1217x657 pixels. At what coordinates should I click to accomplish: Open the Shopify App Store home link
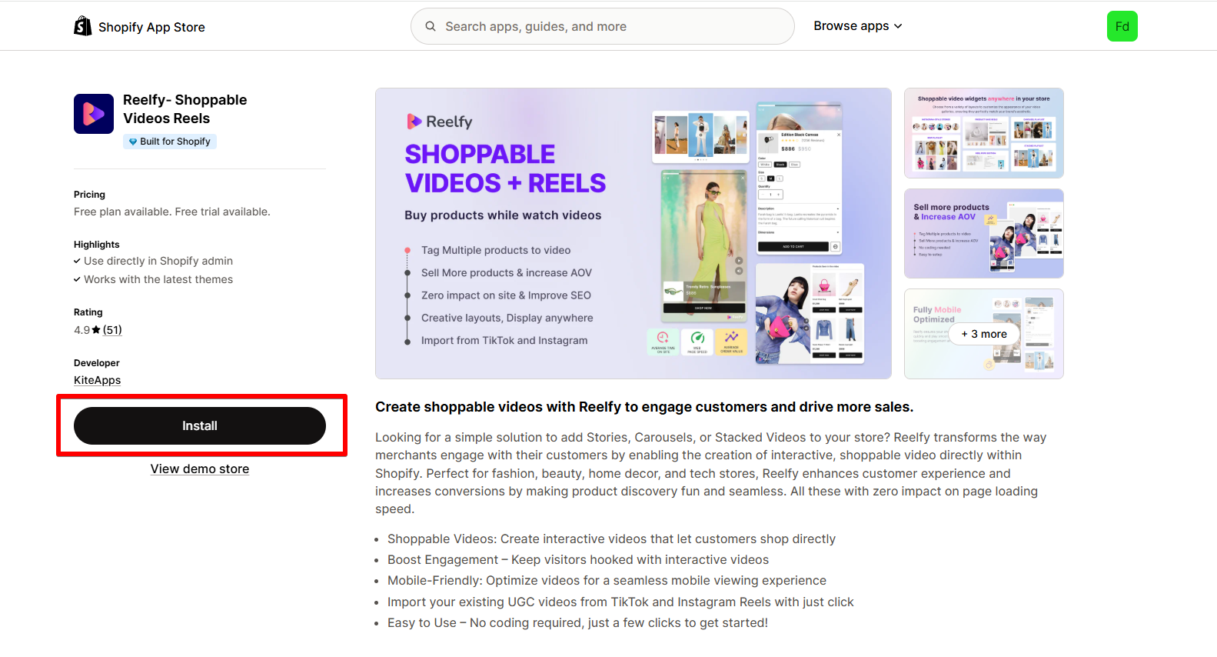(140, 27)
